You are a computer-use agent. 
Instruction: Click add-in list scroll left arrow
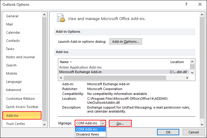pyautogui.click(x=61, y=78)
